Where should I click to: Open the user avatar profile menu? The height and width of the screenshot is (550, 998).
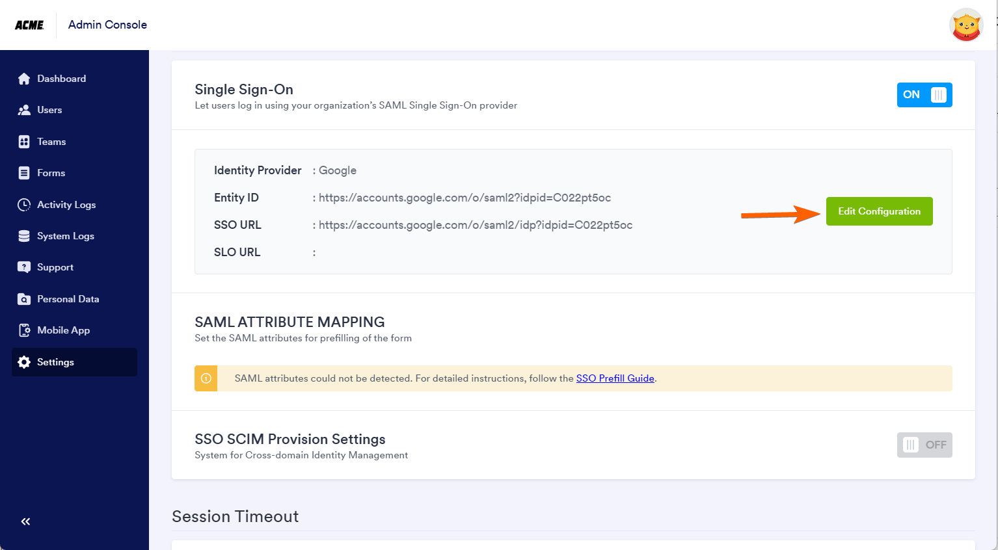[x=966, y=25]
